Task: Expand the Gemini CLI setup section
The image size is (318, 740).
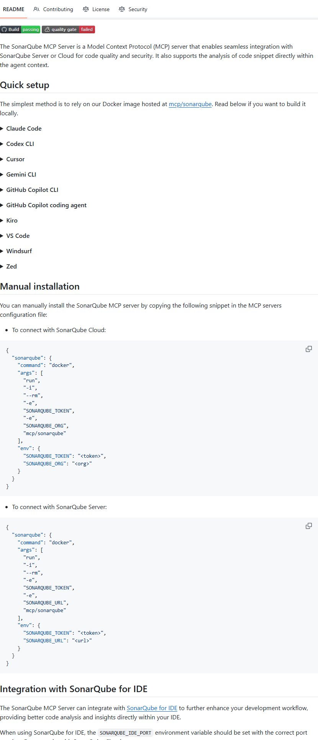Action: pyautogui.click(x=21, y=175)
